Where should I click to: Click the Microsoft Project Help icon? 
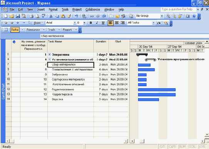(194, 16)
